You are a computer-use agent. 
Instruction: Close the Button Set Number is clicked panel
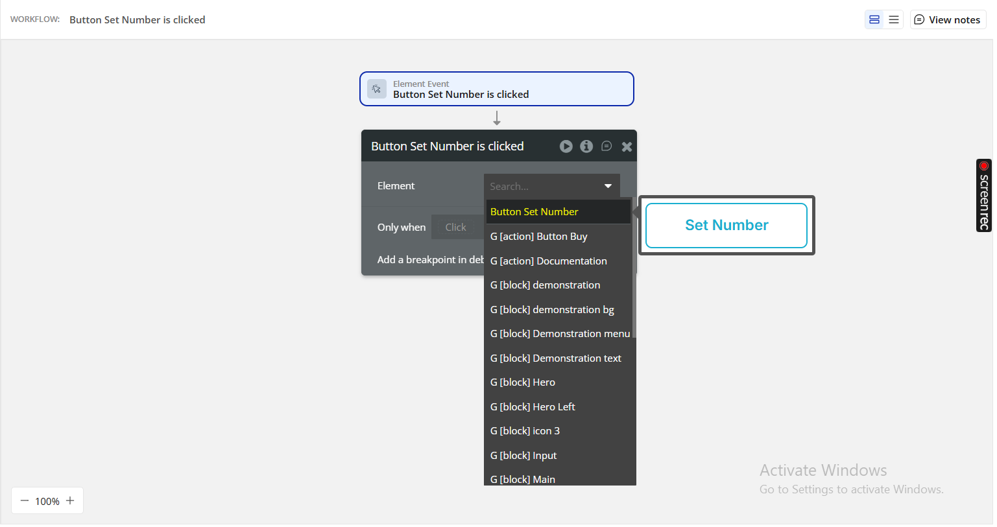[x=627, y=146]
